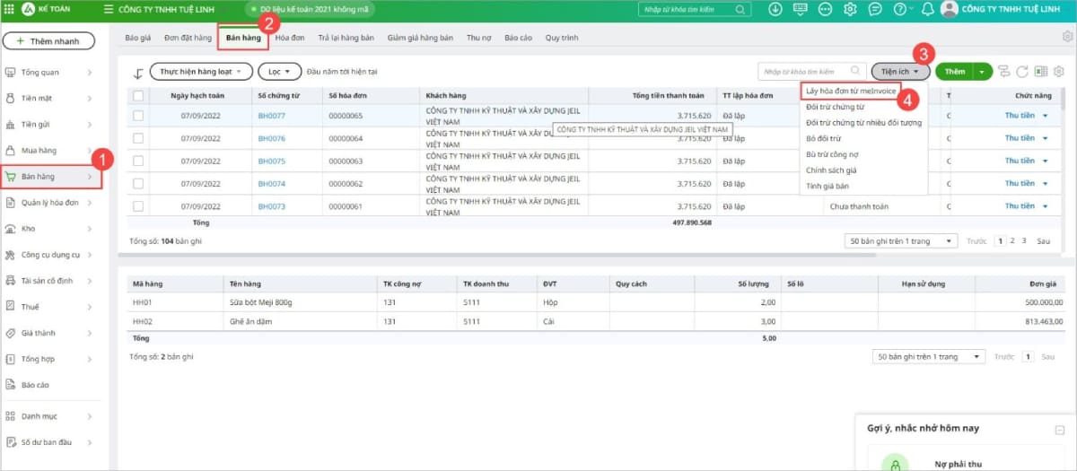Click the keyboard shortcuts icon in the header
The height and width of the screenshot is (471, 1077).
pos(801,9)
